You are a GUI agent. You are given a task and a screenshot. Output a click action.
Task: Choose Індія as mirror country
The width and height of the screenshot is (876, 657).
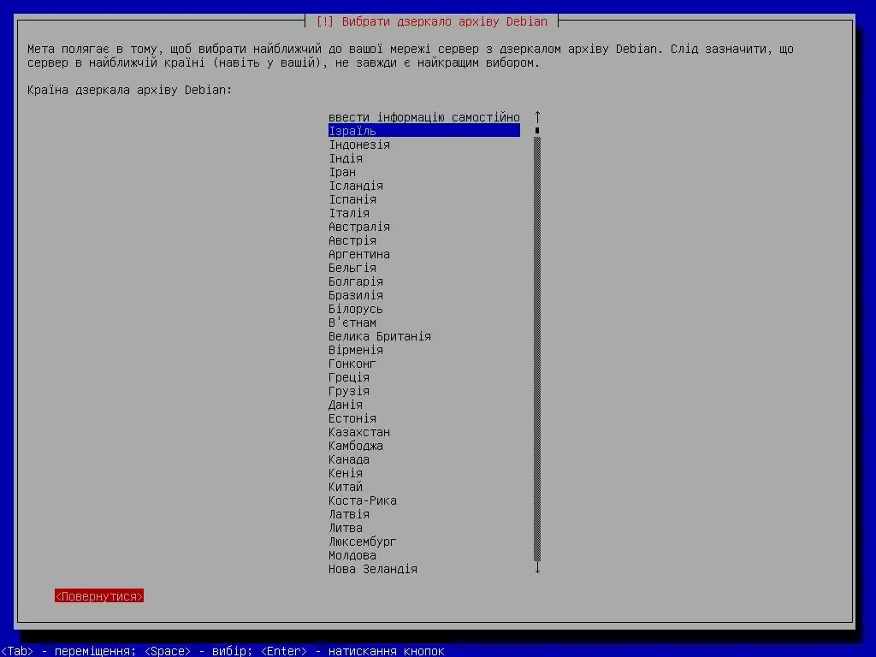click(x=424, y=158)
